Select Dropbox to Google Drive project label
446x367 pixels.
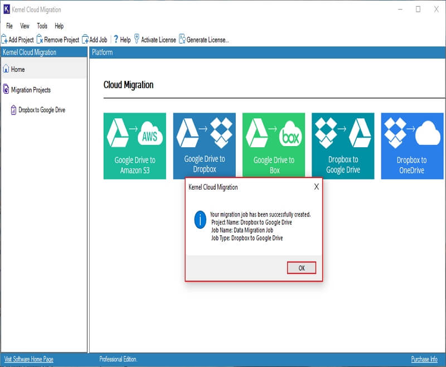(42, 110)
